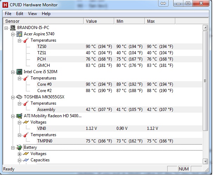
Task: Click the lightning Voltages icon under Battery
Action: tap(26, 154)
